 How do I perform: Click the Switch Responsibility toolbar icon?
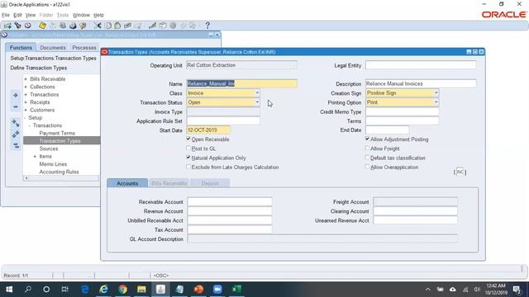tap(63, 26)
